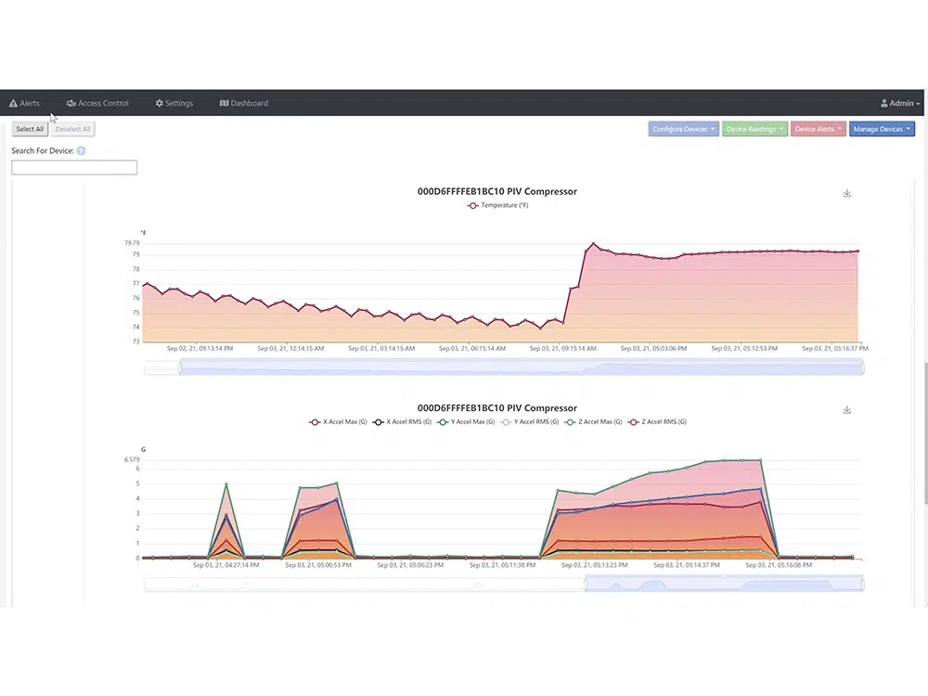The width and height of the screenshot is (928, 696).
Task: Click the Select All button
Action: (x=30, y=129)
